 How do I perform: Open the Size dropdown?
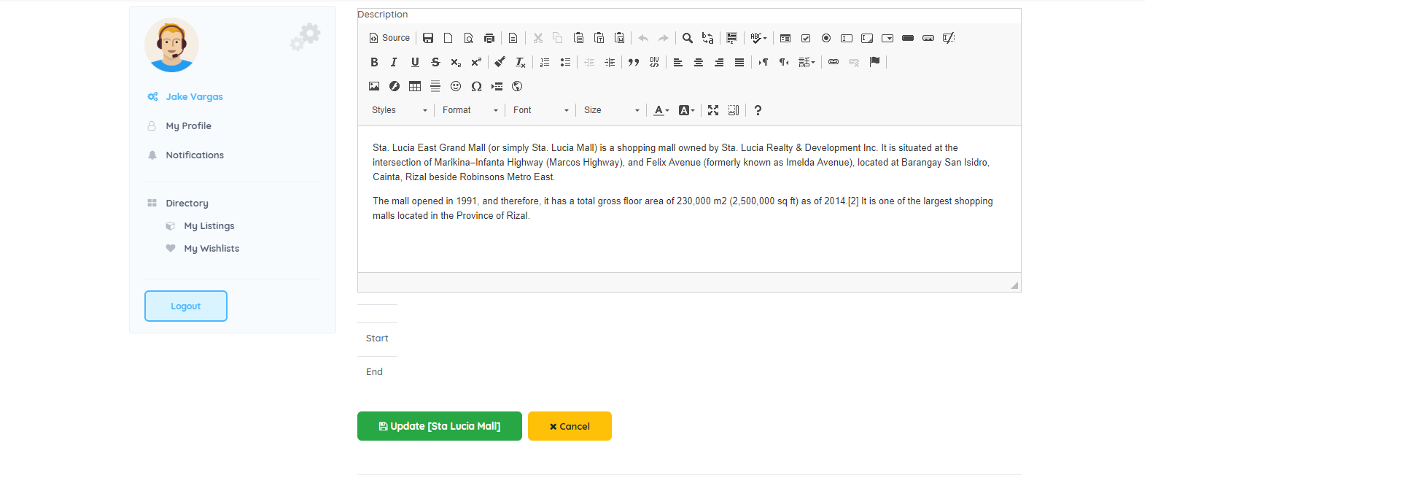coord(611,110)
